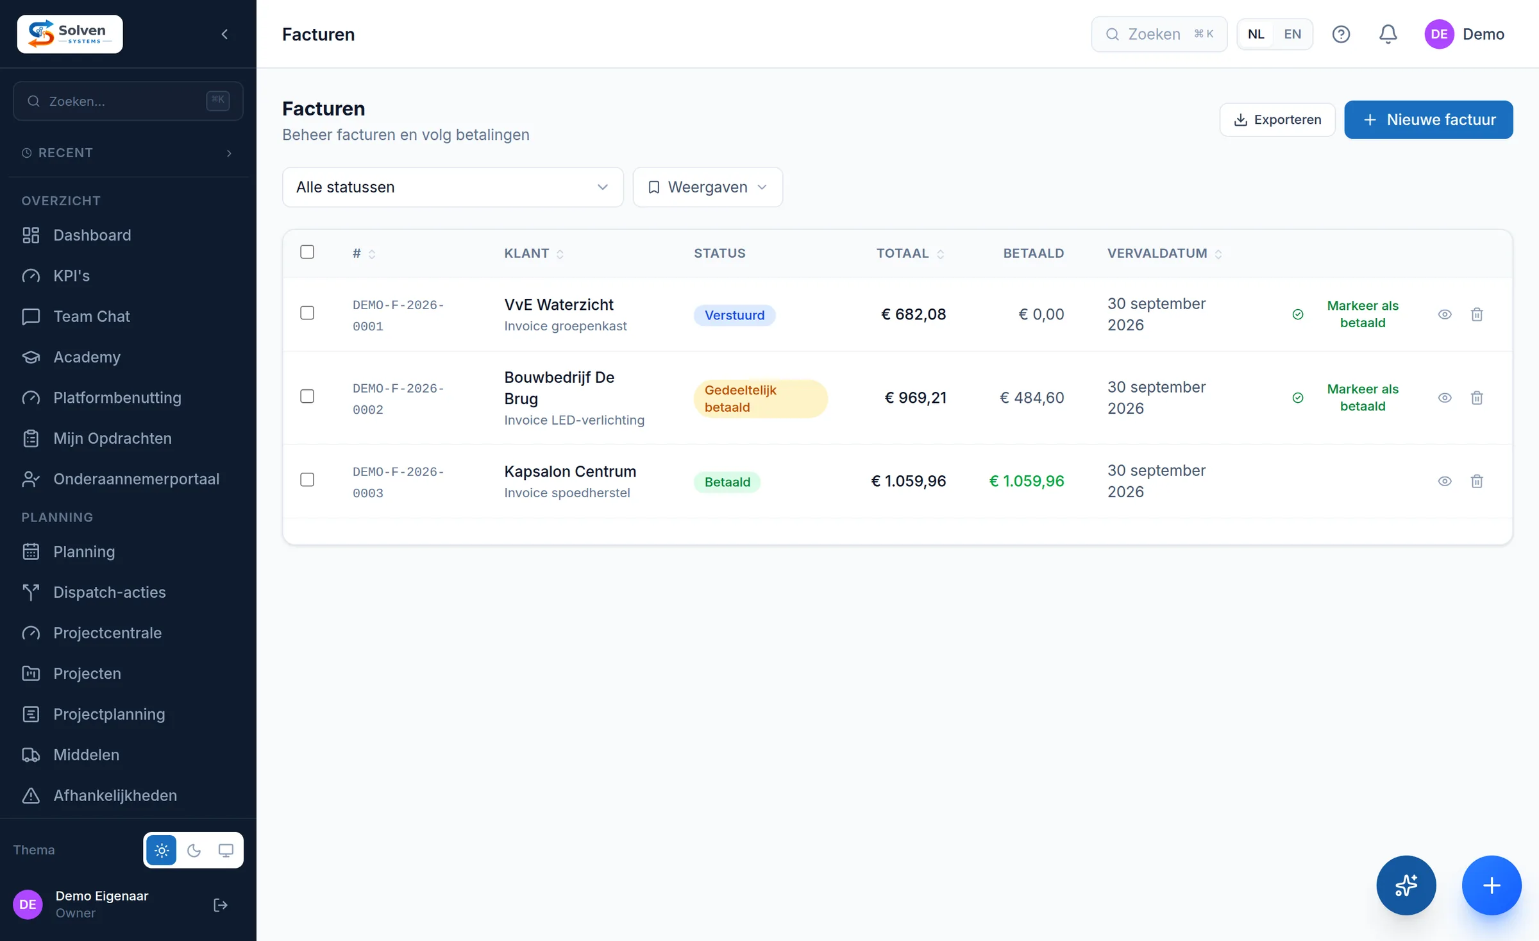The image size is (1539, 941).
Task: Expand the RECENT section
Action: 128,153
